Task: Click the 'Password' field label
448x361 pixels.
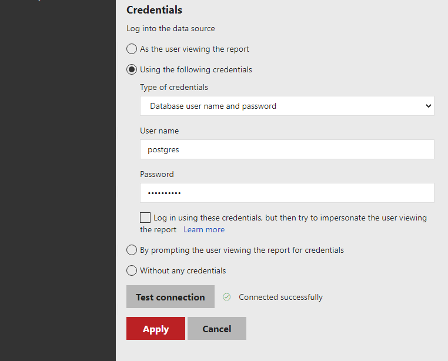Action: (157, 174)
